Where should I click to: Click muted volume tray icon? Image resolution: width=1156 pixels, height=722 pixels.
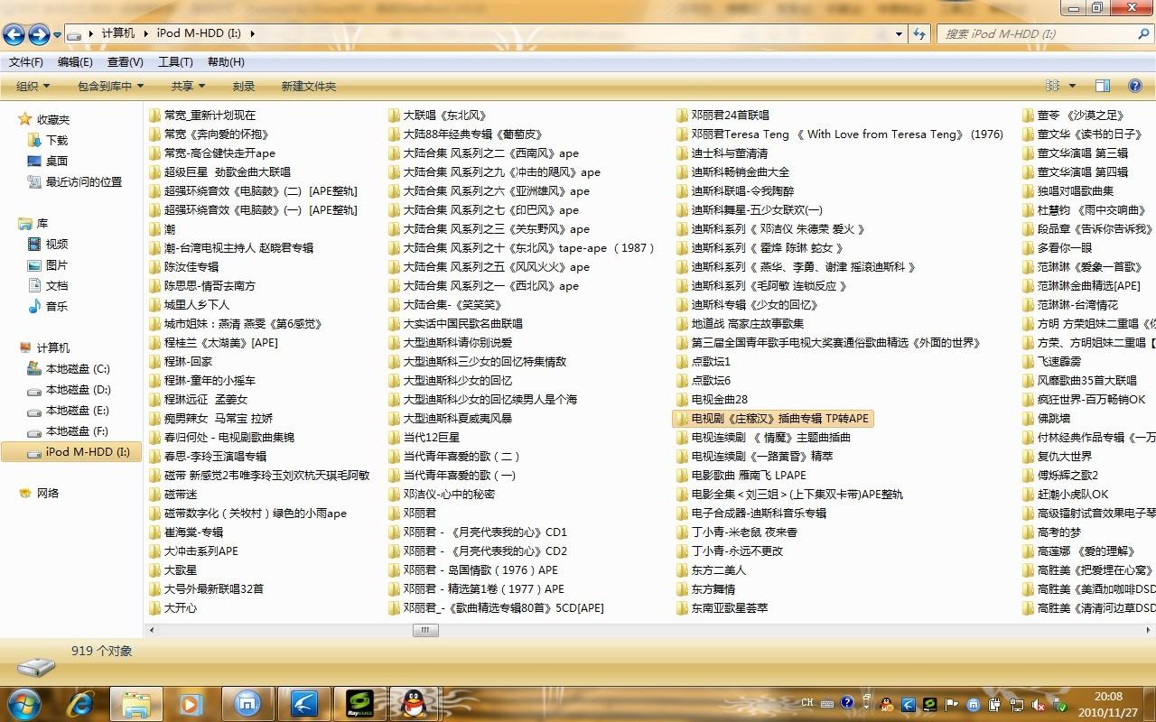click(1039, 704)
